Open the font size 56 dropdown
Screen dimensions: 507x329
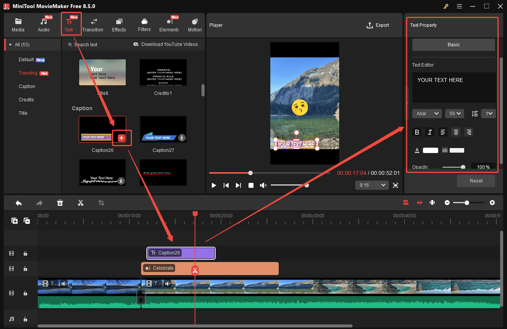pos(454,113)
